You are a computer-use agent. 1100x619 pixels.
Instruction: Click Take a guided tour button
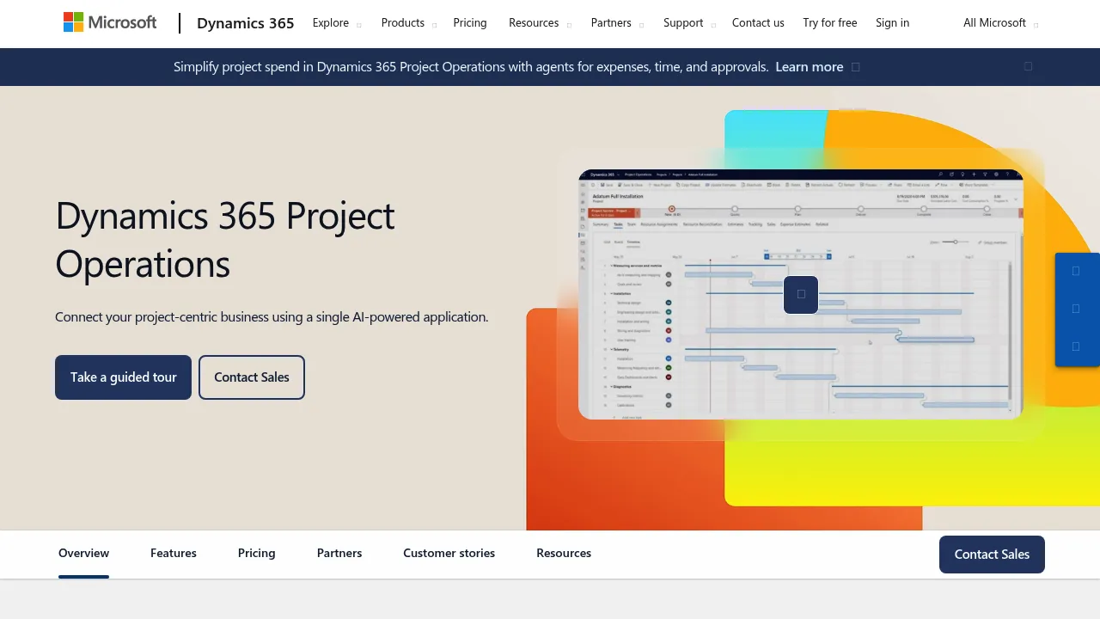[x=123, y=377]
